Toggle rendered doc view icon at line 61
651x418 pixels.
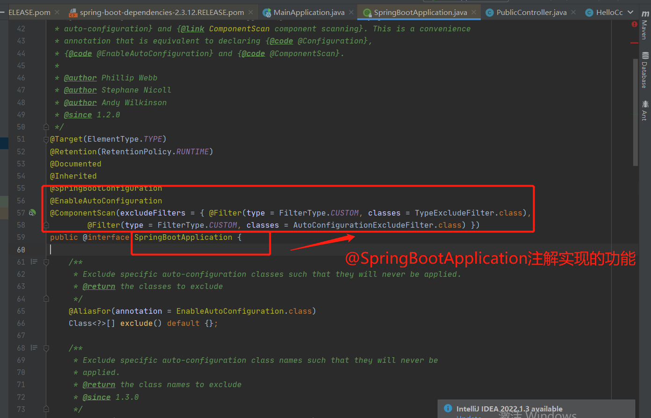pyautogui.click(x=34, y=262)
